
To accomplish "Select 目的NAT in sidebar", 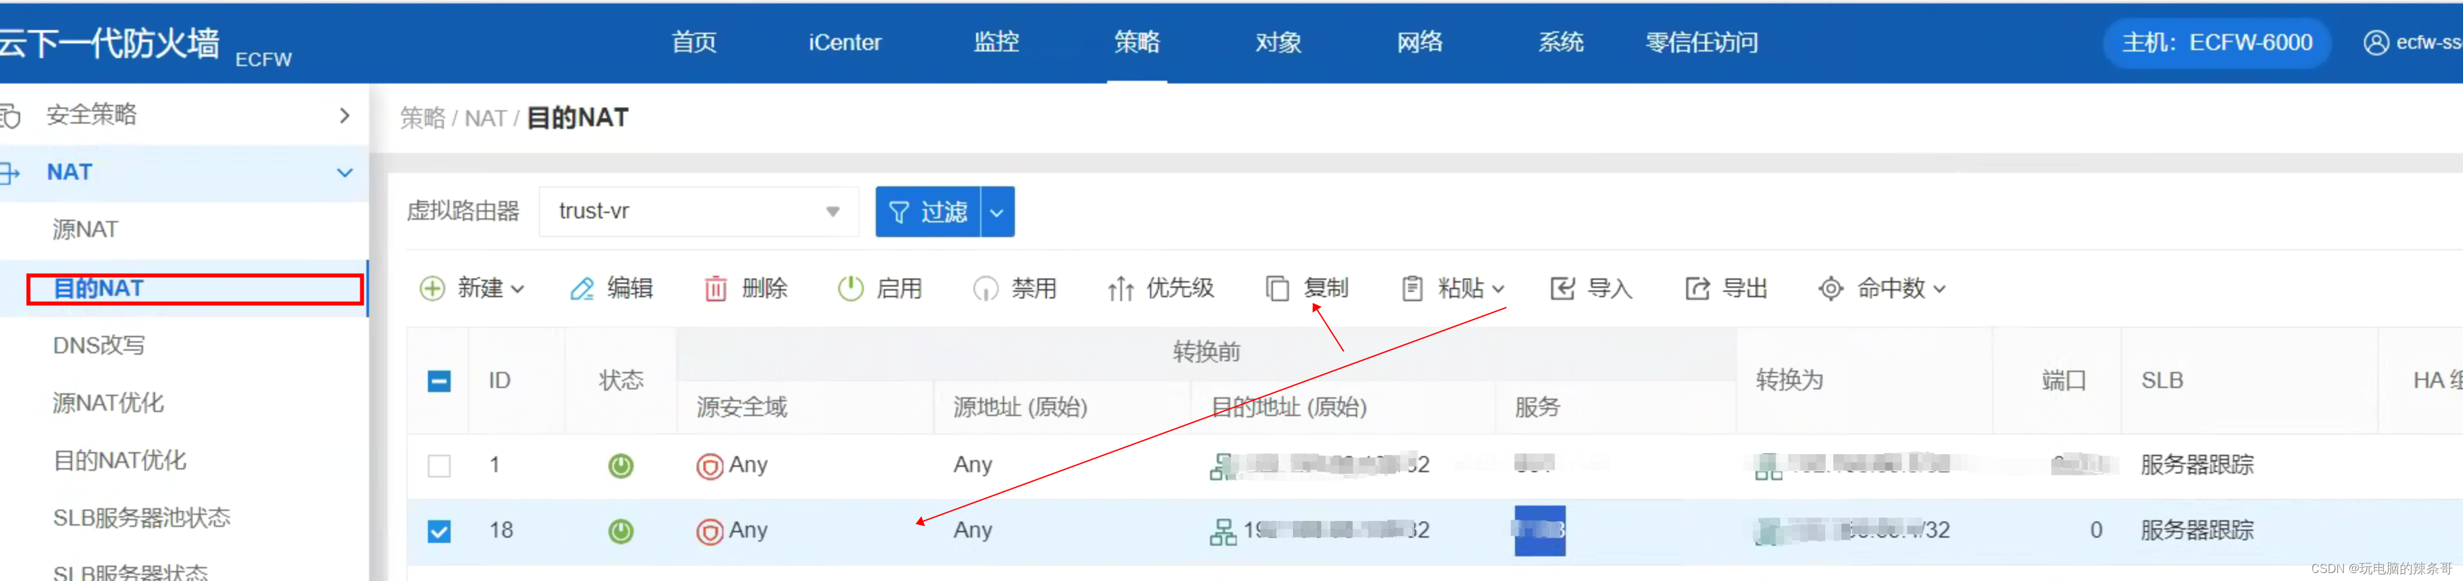I will click(98, 288).
